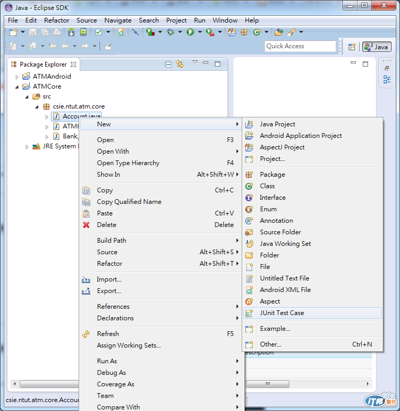Viewport: 400px width, 411px height.
Task: Click the Open Type toolbar icon
Action: (x=279, y=32)
